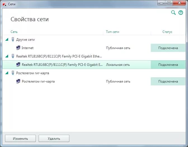The image size is (188, 147).
Task: Click adapter icon beside Realtek group row
Action: [13, 56]
